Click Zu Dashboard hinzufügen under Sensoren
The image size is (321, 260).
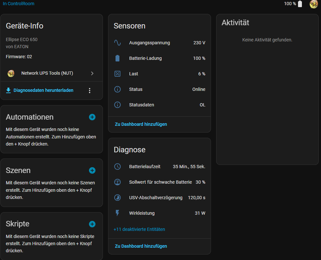tap(141, 124)
